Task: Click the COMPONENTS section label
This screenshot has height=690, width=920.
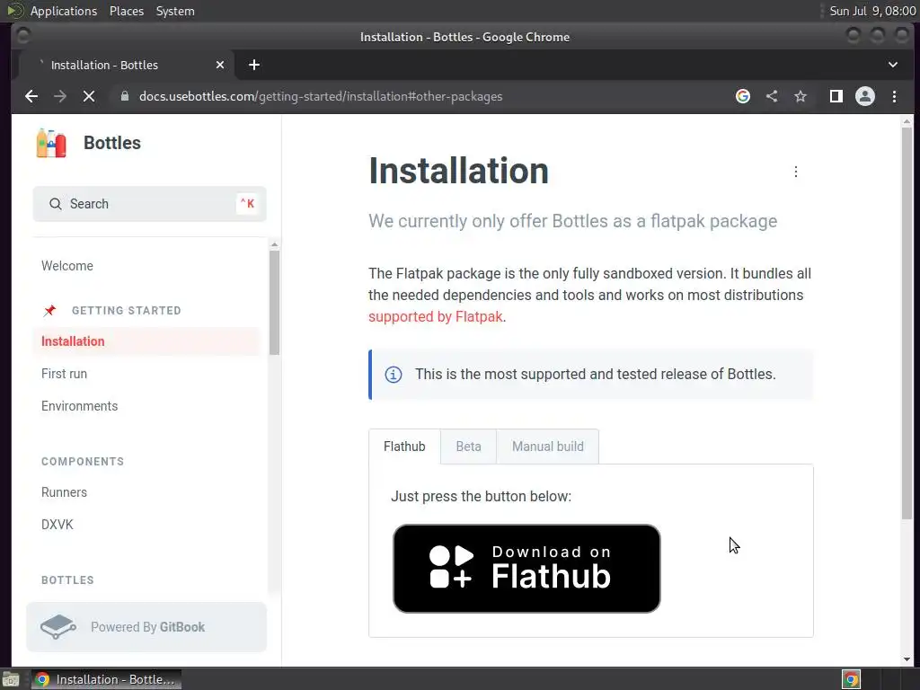Action: click(x=83, y=462)
